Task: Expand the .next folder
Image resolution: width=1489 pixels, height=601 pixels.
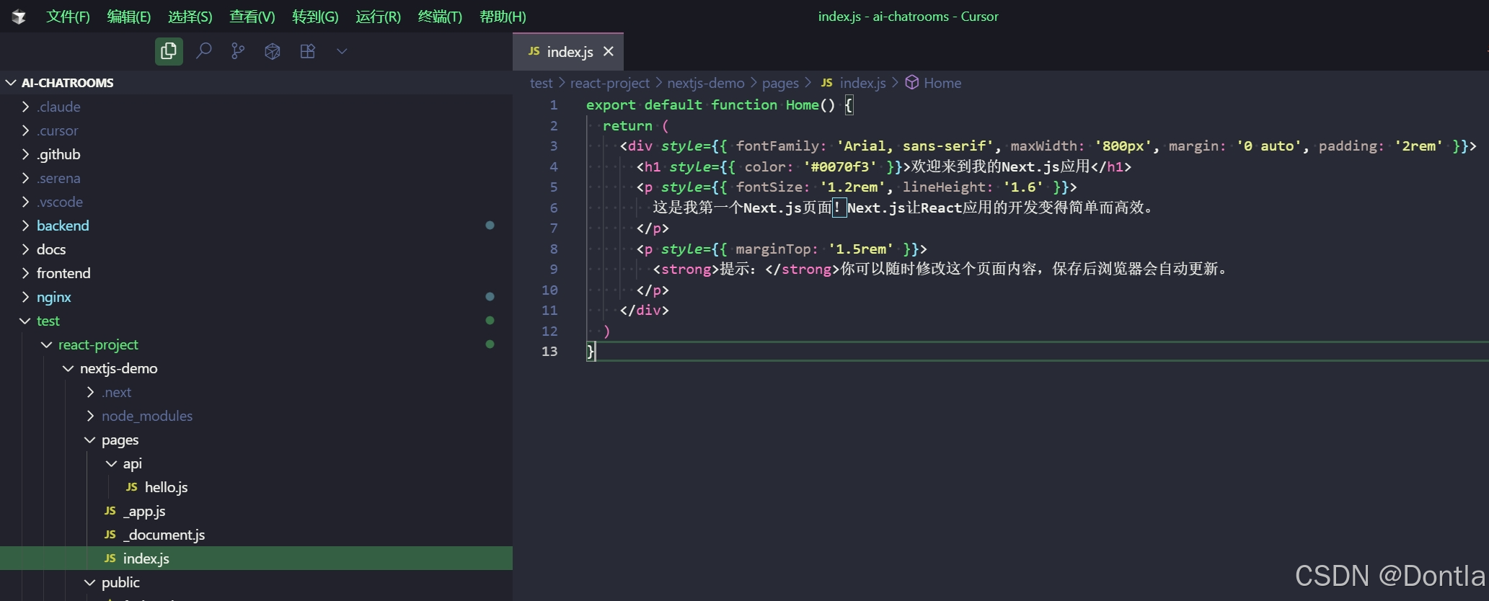Action: click(256, 392)
